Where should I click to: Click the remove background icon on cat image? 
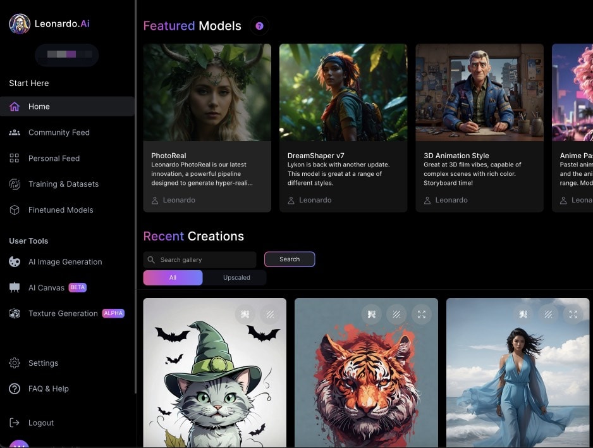271,314
